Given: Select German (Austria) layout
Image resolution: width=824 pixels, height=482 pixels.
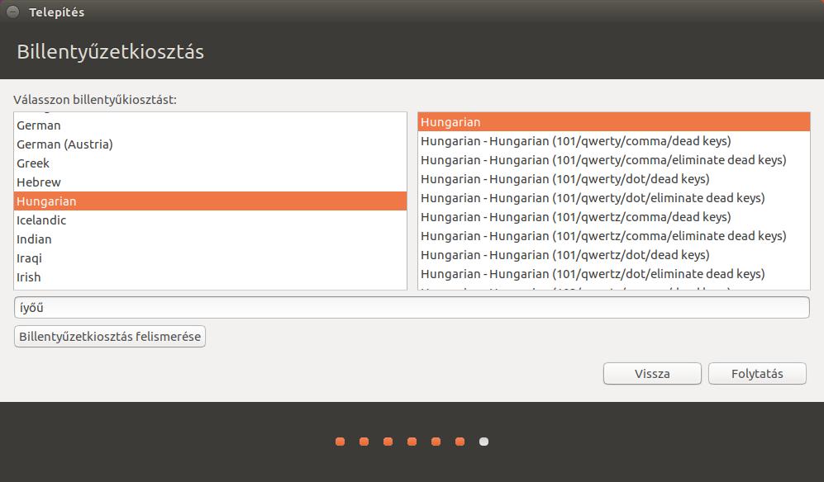Looking at the screenshot, I should click(210, 144).
